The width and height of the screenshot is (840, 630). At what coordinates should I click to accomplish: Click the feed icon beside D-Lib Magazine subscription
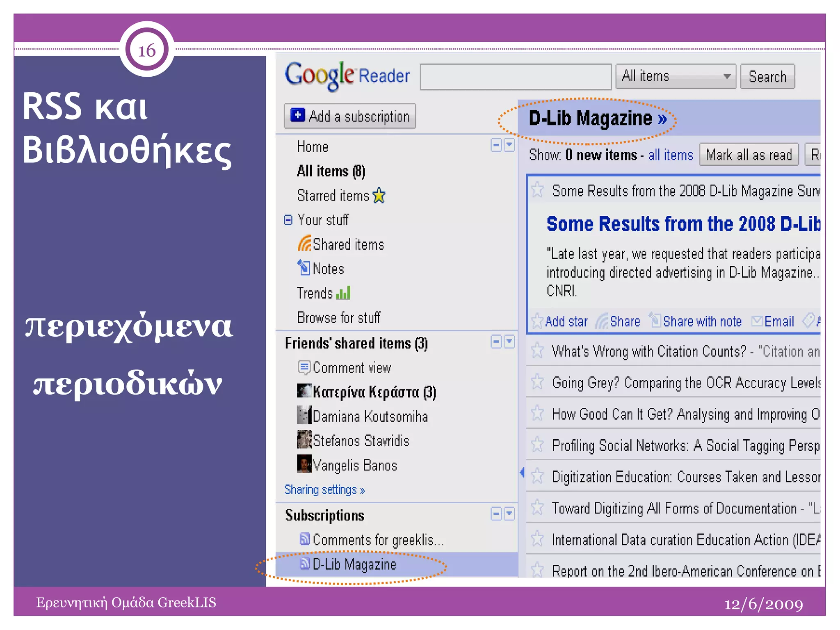305,563
